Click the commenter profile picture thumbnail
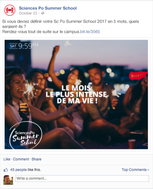 [x=8, y=180]
